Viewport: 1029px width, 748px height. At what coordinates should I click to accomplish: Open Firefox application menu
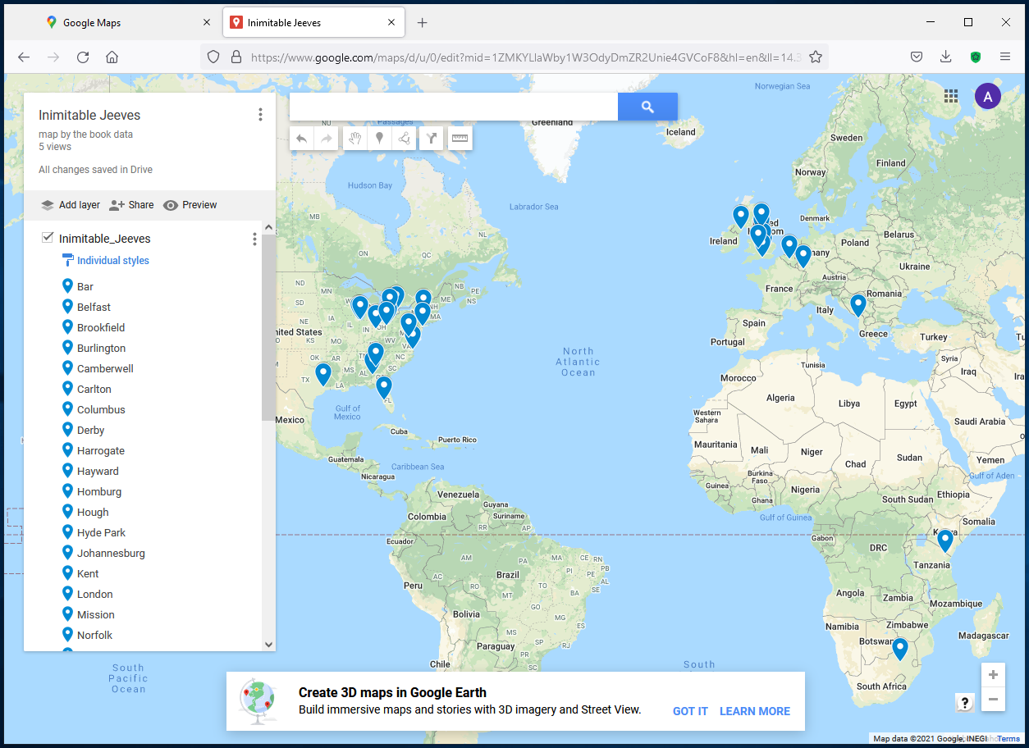pos(1005,57)
